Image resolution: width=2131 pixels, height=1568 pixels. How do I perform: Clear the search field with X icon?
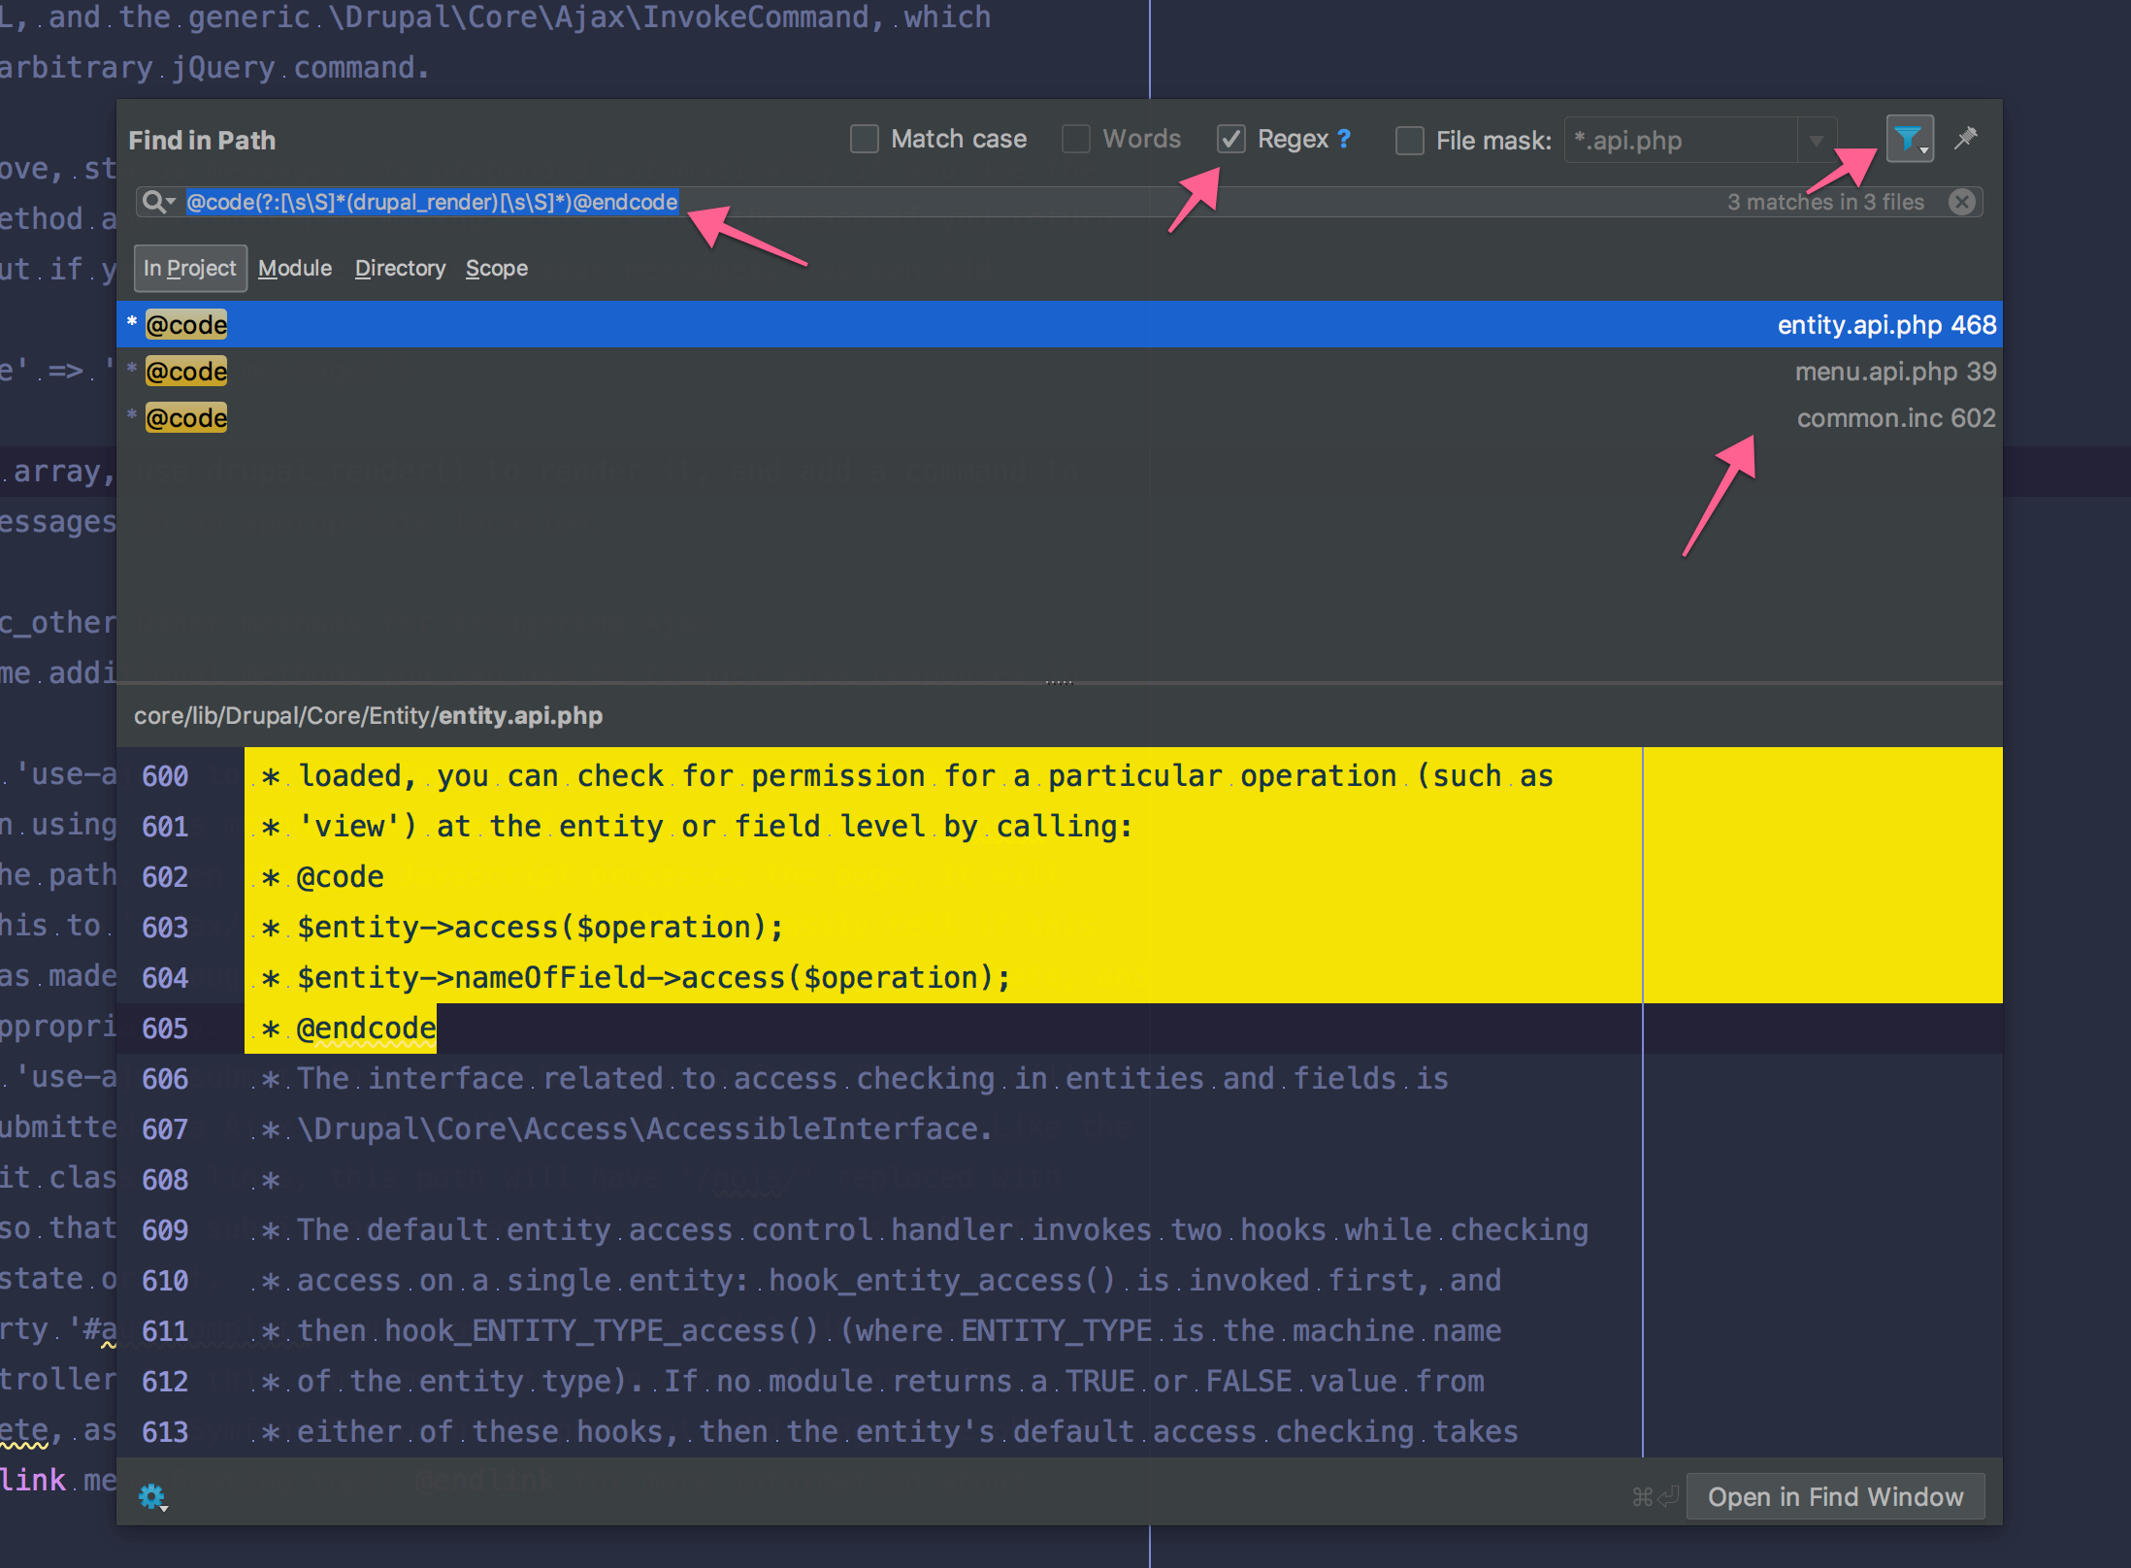click(1961, 202)
